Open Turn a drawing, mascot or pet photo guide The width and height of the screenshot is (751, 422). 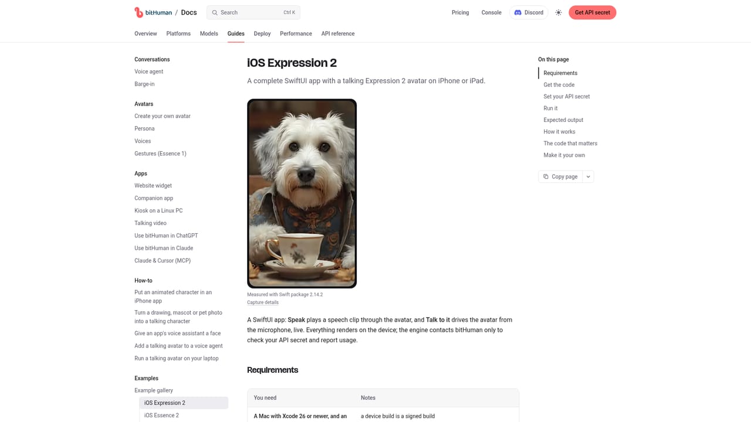178,317
